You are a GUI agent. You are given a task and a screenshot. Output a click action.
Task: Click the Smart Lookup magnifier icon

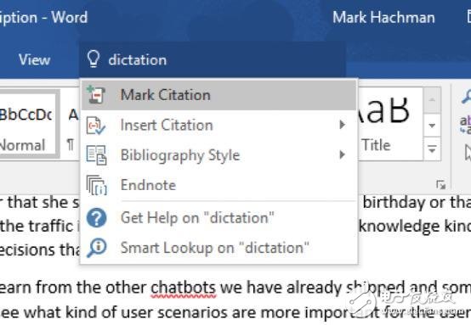96,248
